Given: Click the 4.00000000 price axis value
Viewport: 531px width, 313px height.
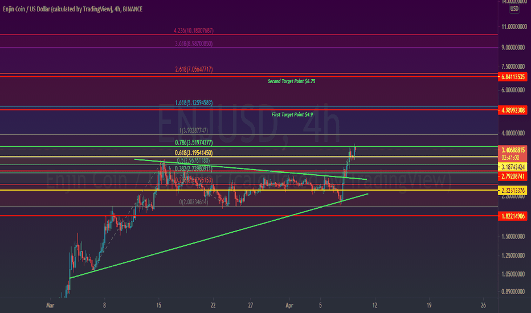Looking at the screenshot, I should pos(514,133).
